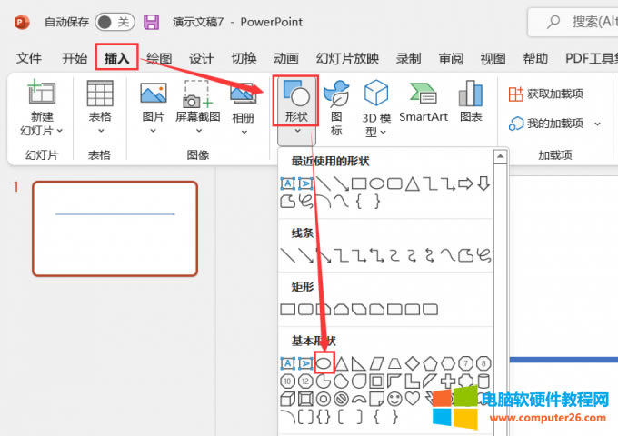Open the 绘图 ribbon tab
The width and height of the screenshot is (618, 436).
point(159,58)
